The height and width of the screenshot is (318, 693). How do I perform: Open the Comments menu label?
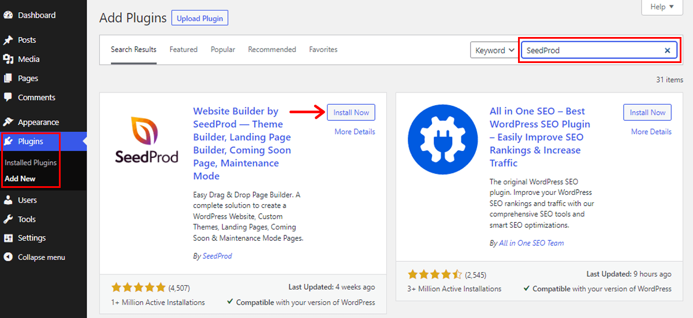click(x=36, y=97)
